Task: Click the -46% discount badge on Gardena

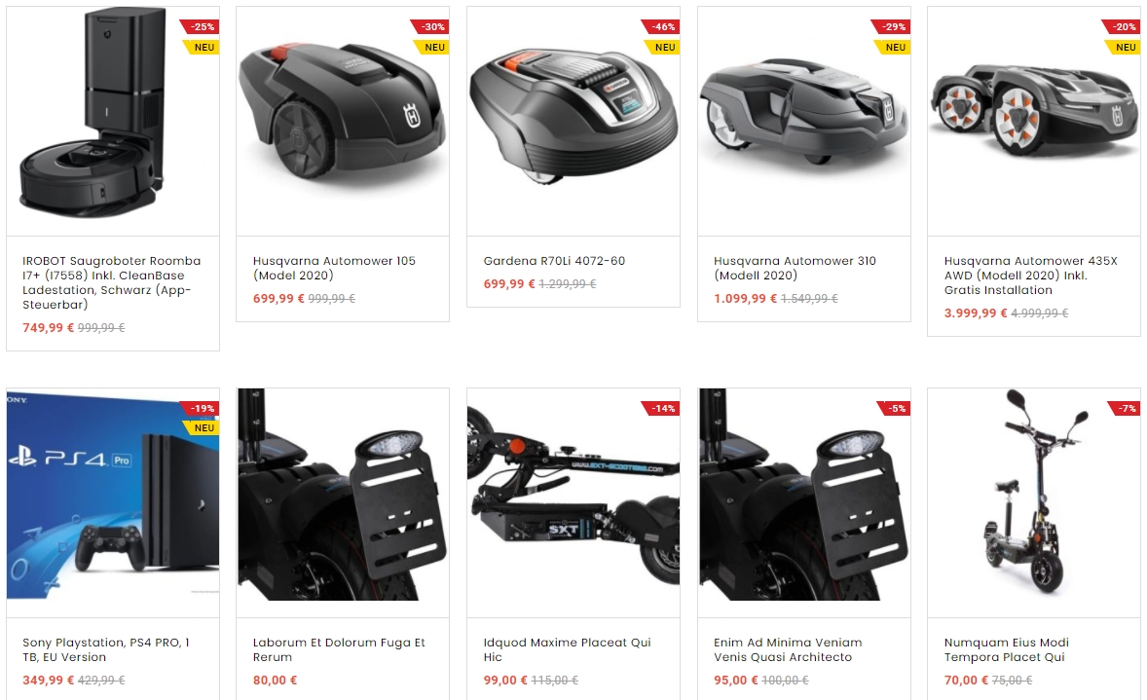Action: coord(661,27)
